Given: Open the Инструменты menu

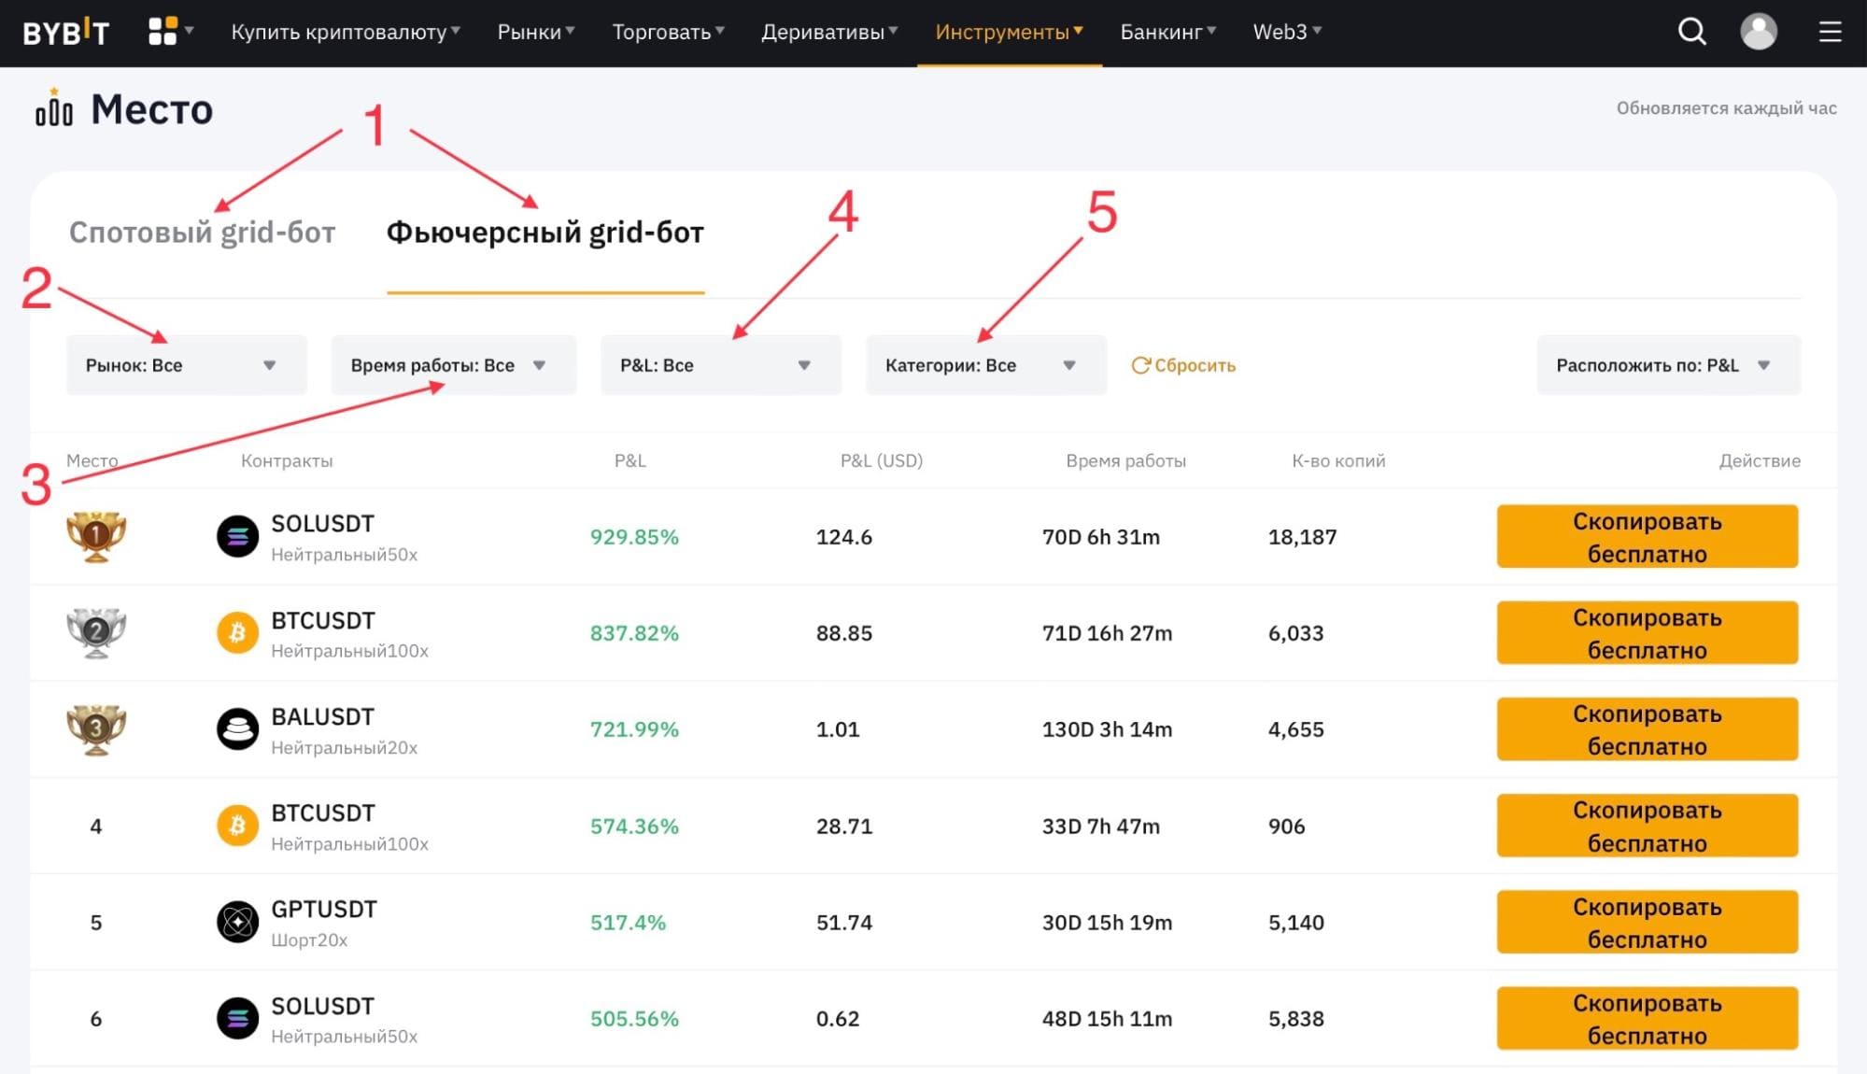Looking at the screenshot, I should [x=1009, y=32].
